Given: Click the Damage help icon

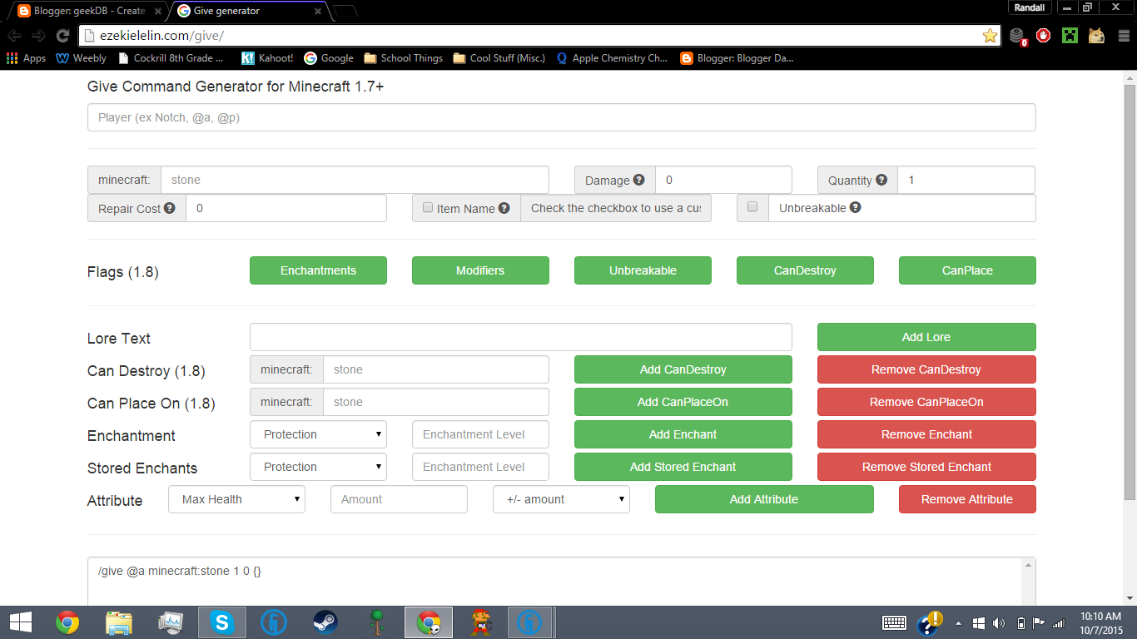Looking at the screenshot, I should point(638,180).
